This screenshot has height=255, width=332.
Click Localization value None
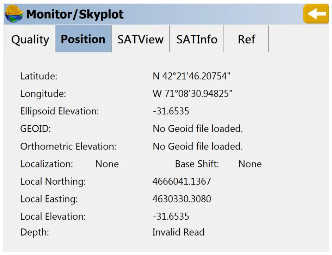[x=107, y=164]
